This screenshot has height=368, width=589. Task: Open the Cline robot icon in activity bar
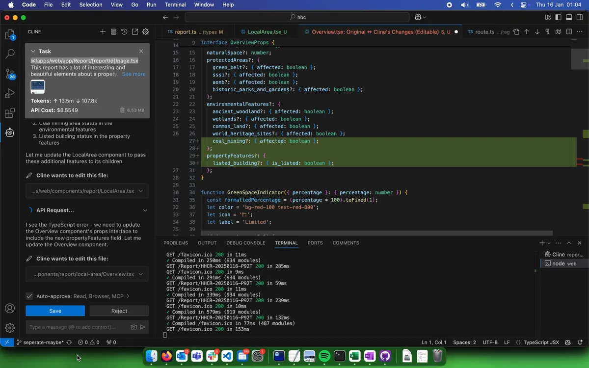click(10, 132)
